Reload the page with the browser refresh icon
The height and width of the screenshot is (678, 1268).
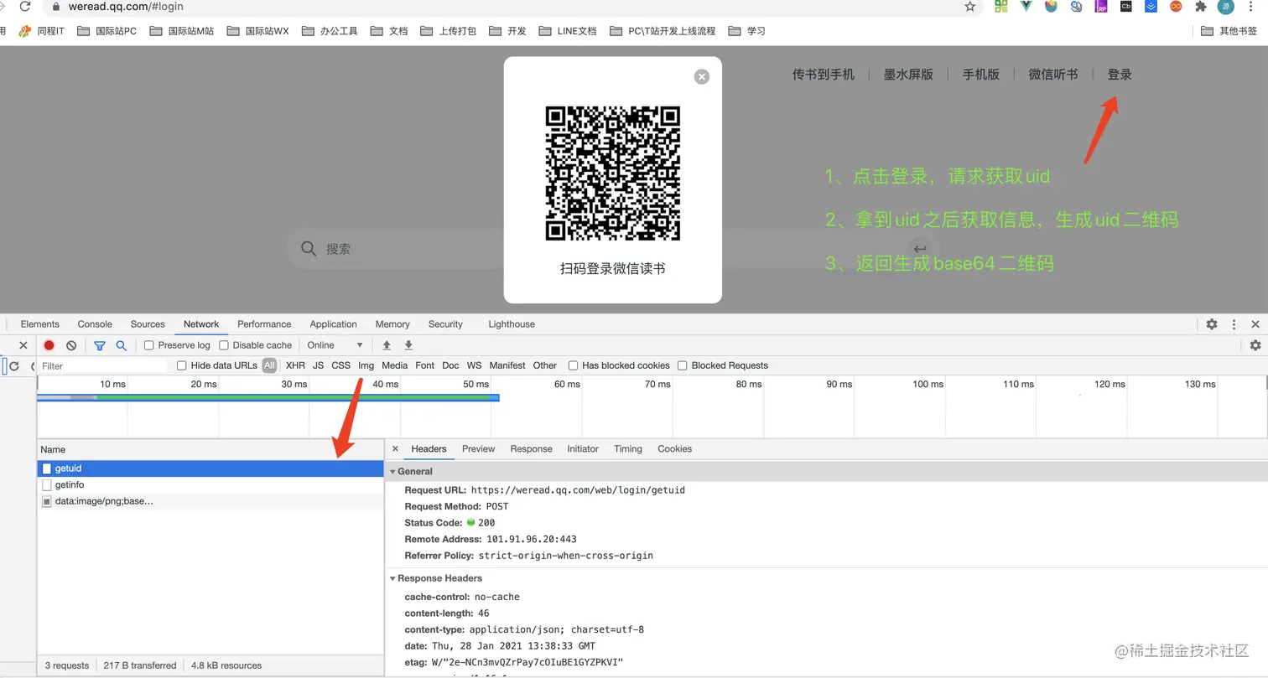pos(25,6)
